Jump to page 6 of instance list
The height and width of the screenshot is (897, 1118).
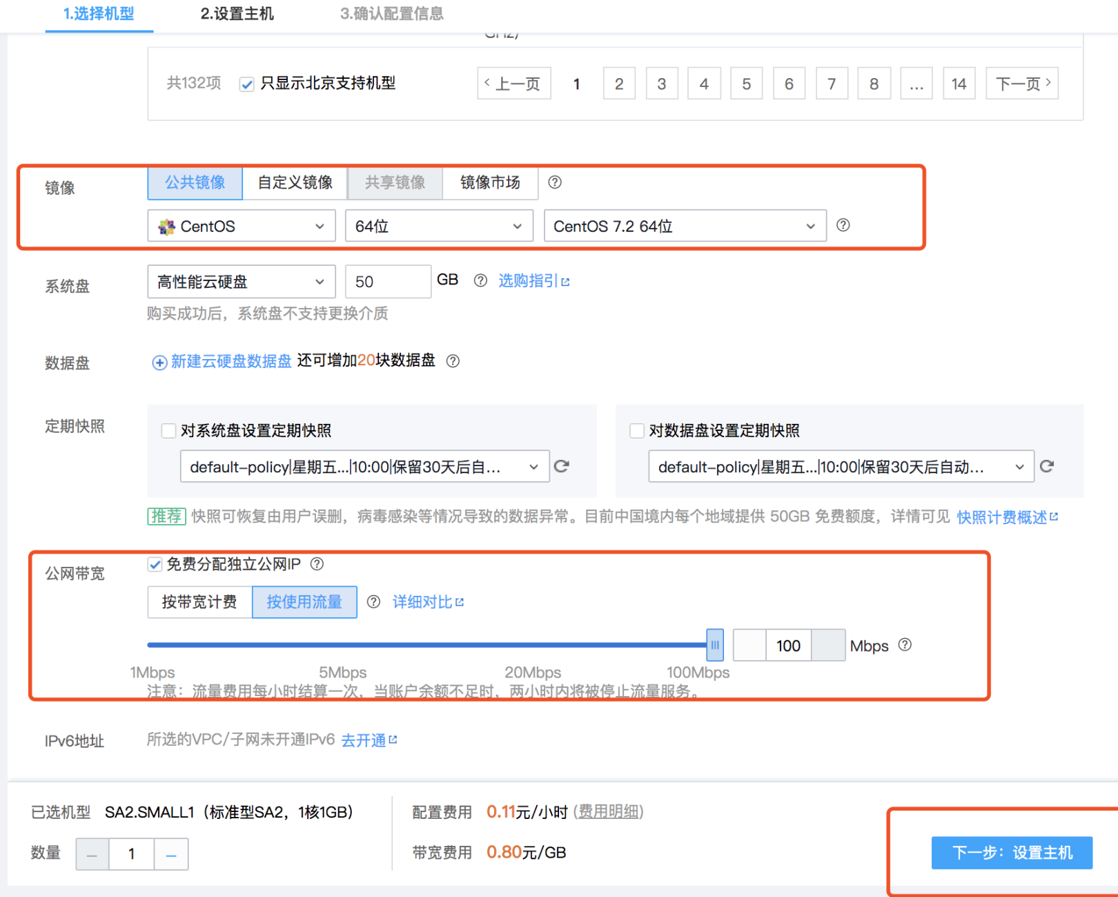(x=790, y=84)
